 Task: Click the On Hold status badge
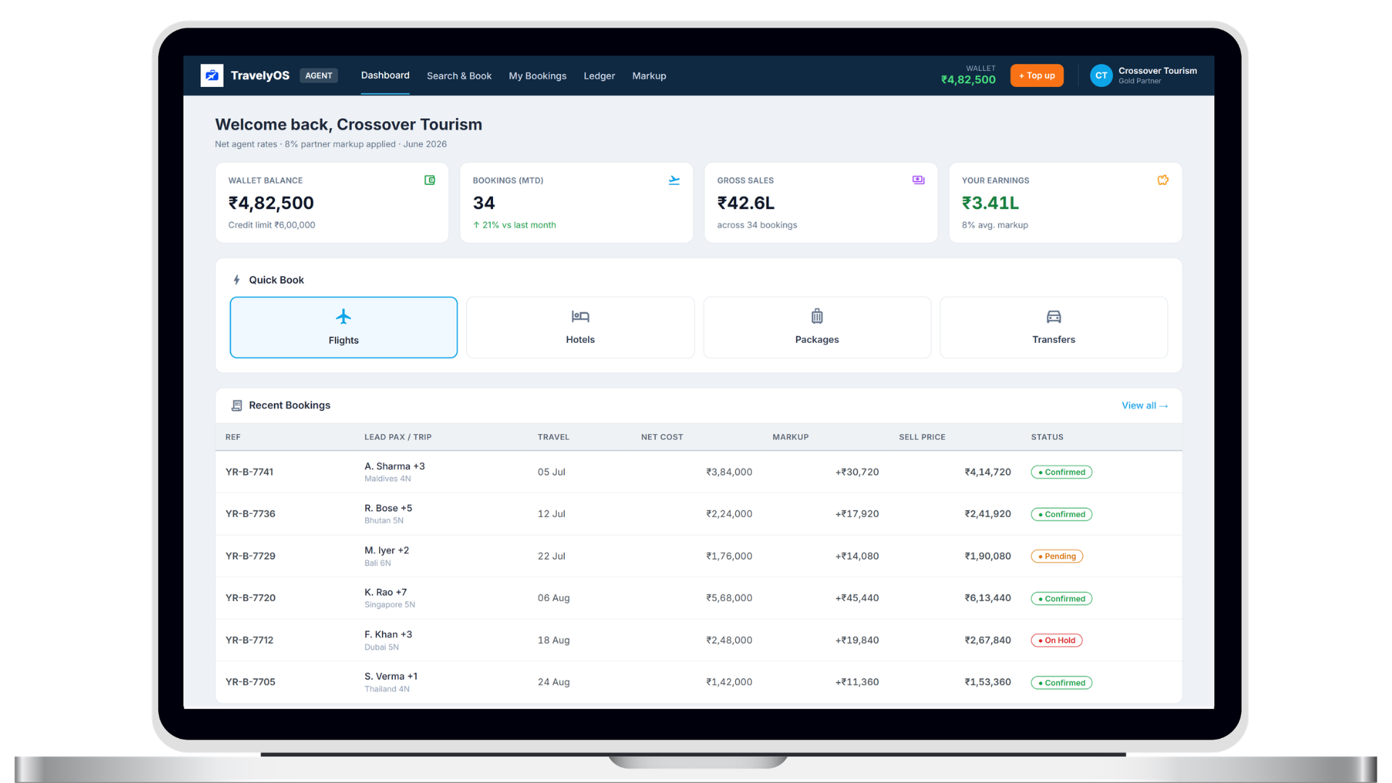click(x=1056, y=640)
